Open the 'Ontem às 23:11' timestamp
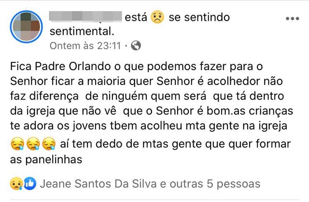Image resolution: width=309 pixels, height=202 pixels. click(85, 46)
